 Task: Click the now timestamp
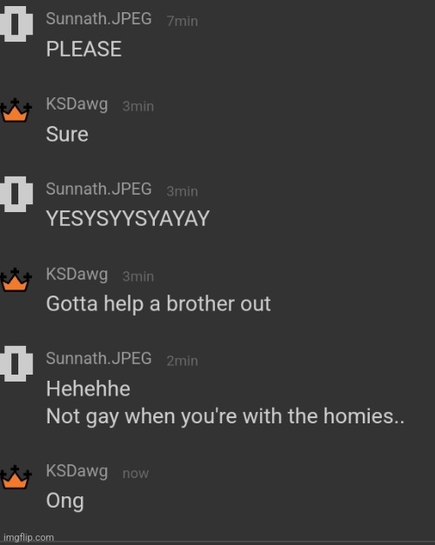point(136,474)
